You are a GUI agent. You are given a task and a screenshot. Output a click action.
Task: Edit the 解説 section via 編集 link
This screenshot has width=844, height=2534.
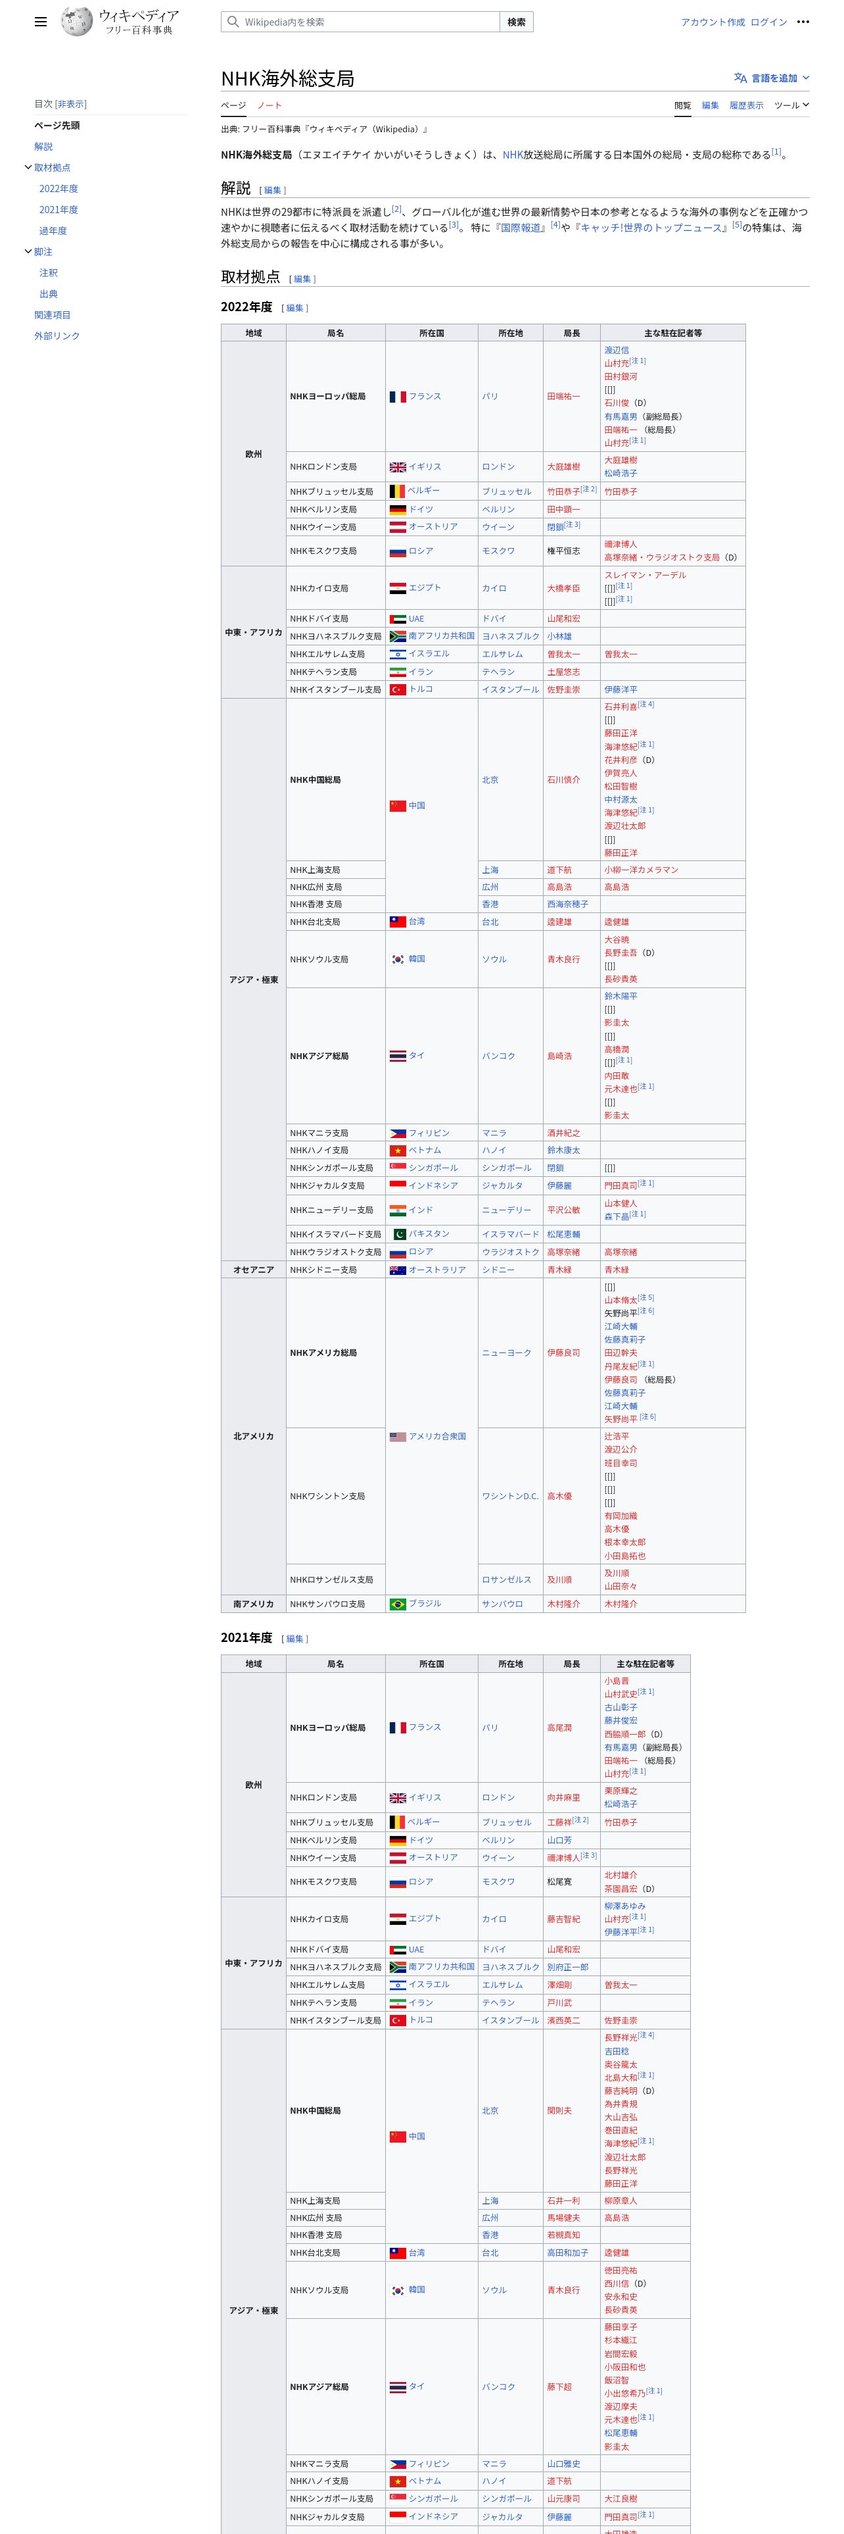tap(272, 190)
